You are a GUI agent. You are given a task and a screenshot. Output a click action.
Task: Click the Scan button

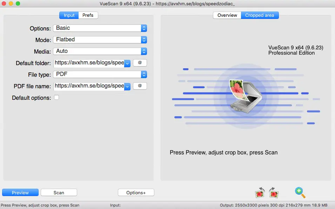pos(59,193)
